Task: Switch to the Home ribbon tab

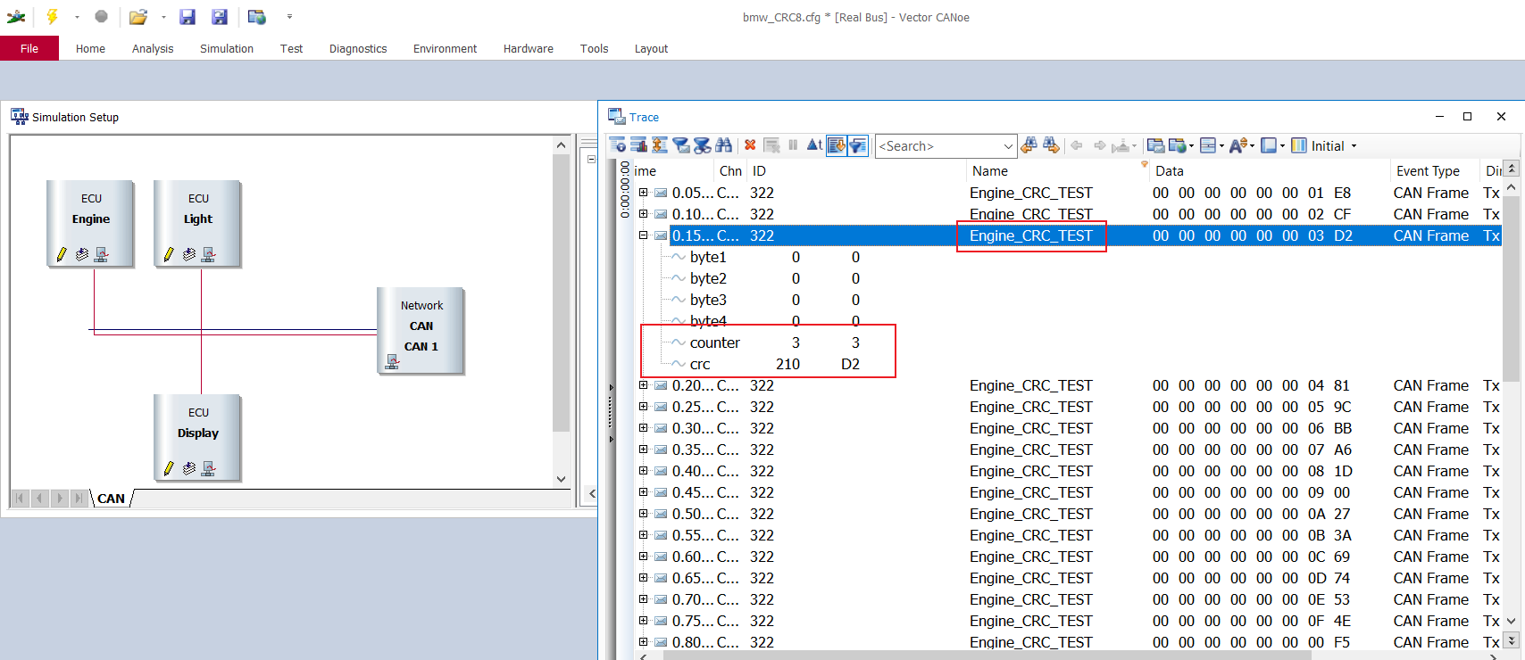Action: point(90,48)
